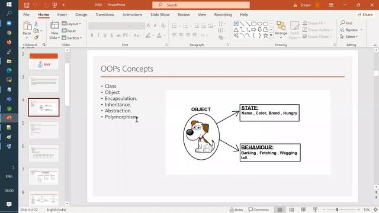Select the star shape in gallery
Image resolution: width=379 pixels, height=213 pixels.
click(x=265, y=35)
